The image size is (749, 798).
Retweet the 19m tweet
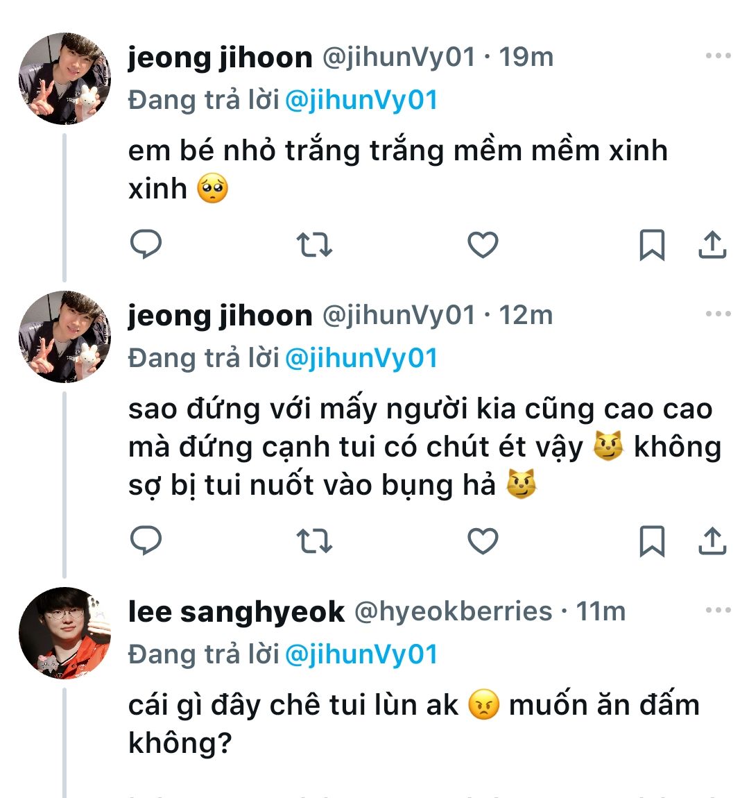tap(314, 245)
